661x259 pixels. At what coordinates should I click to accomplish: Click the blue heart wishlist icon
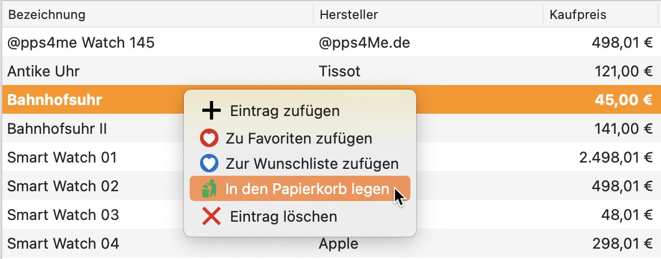[209, 164]
